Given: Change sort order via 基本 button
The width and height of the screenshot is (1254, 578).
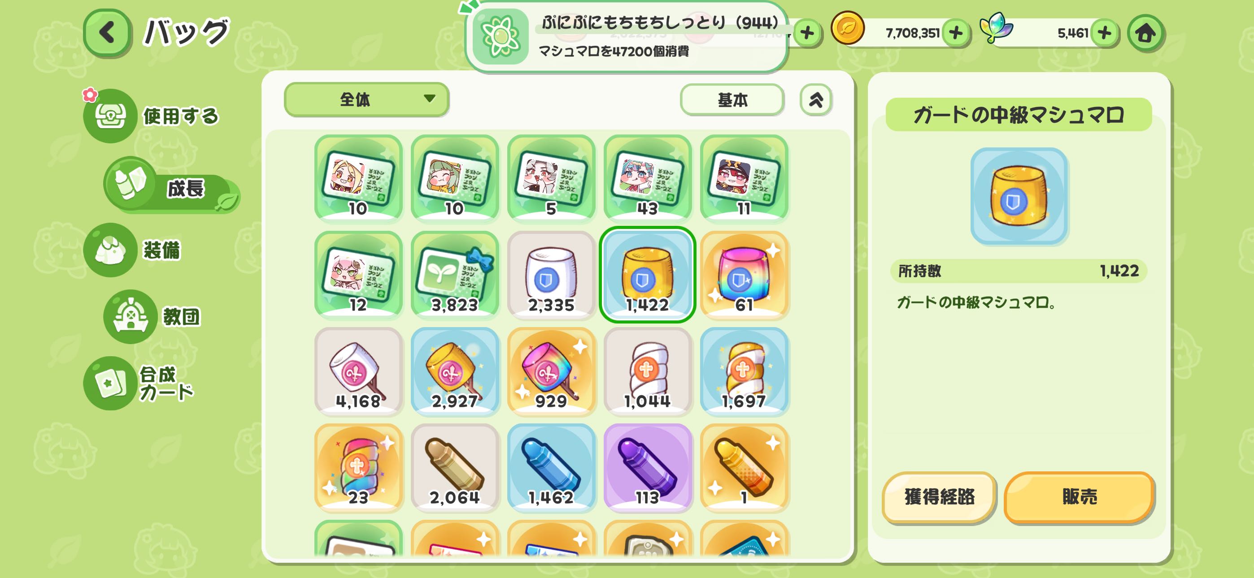Looking at the screenshot, I should coord(732,100).
